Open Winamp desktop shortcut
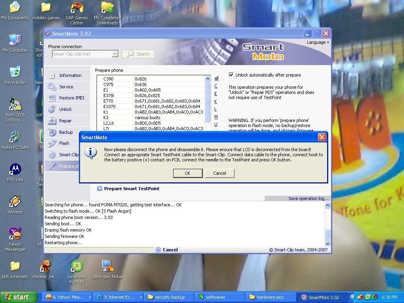The width and height of the screenshot is (404, 303). pos(15,205)
